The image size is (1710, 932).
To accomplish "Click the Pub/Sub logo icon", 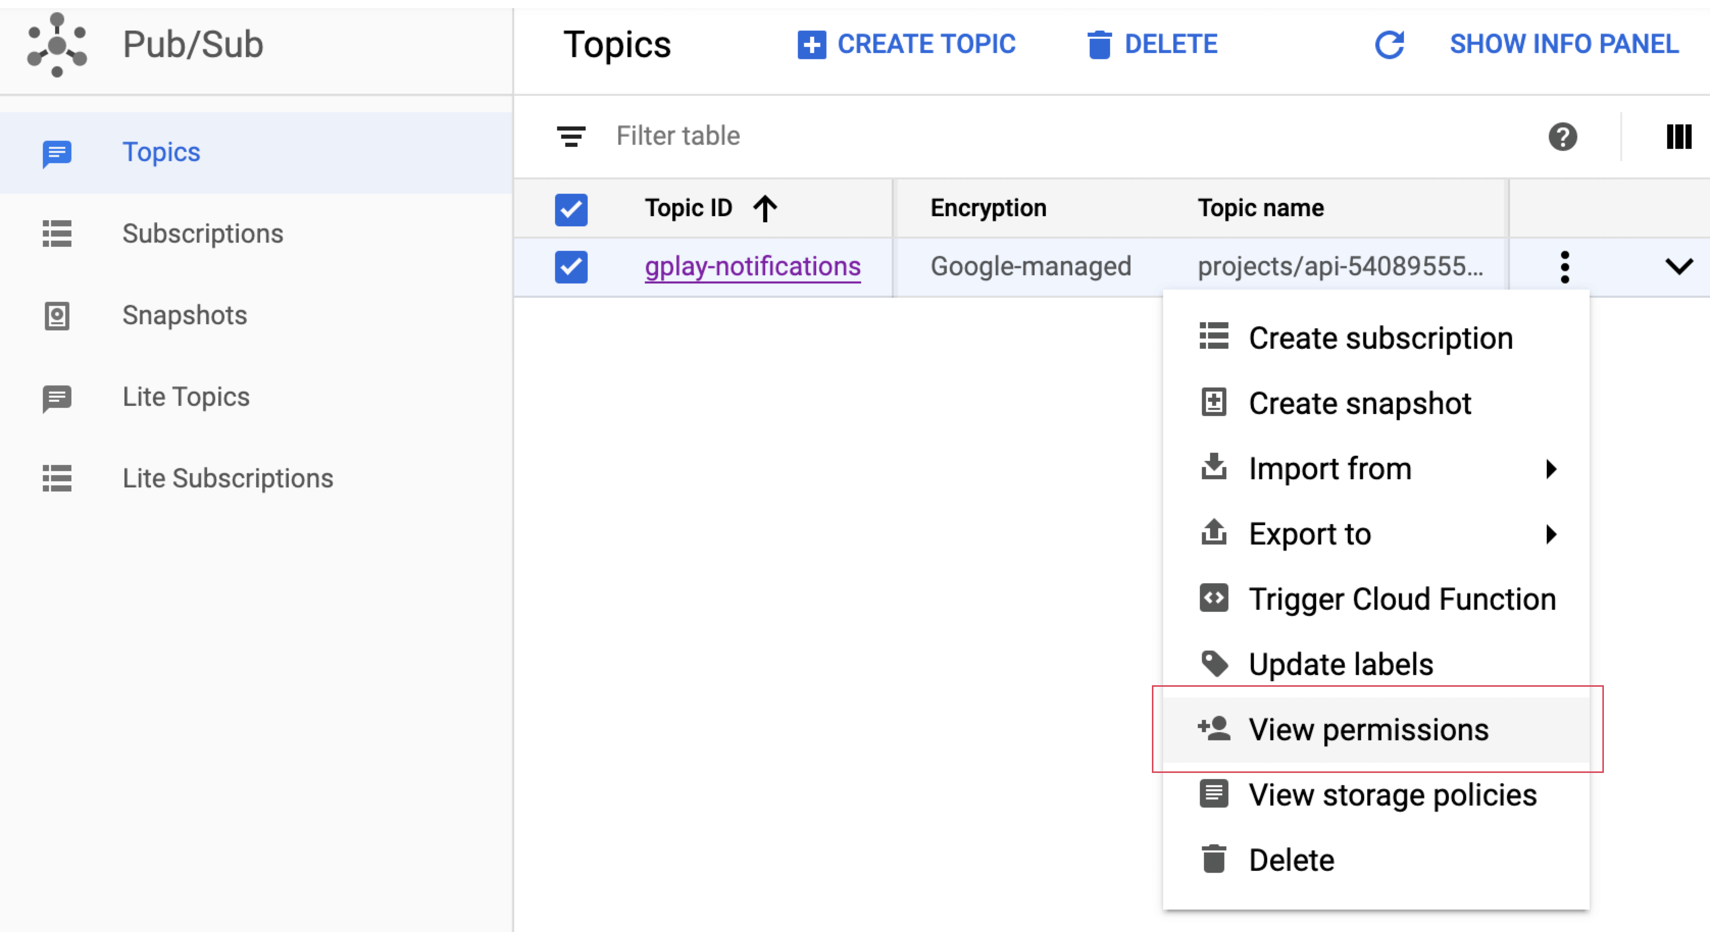I will click(57, 44).
